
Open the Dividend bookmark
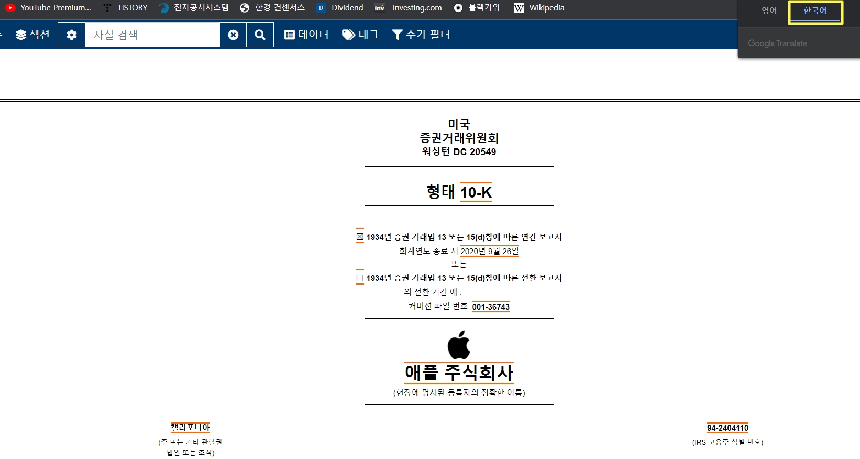pyautogui.click(x=340, y=8)
